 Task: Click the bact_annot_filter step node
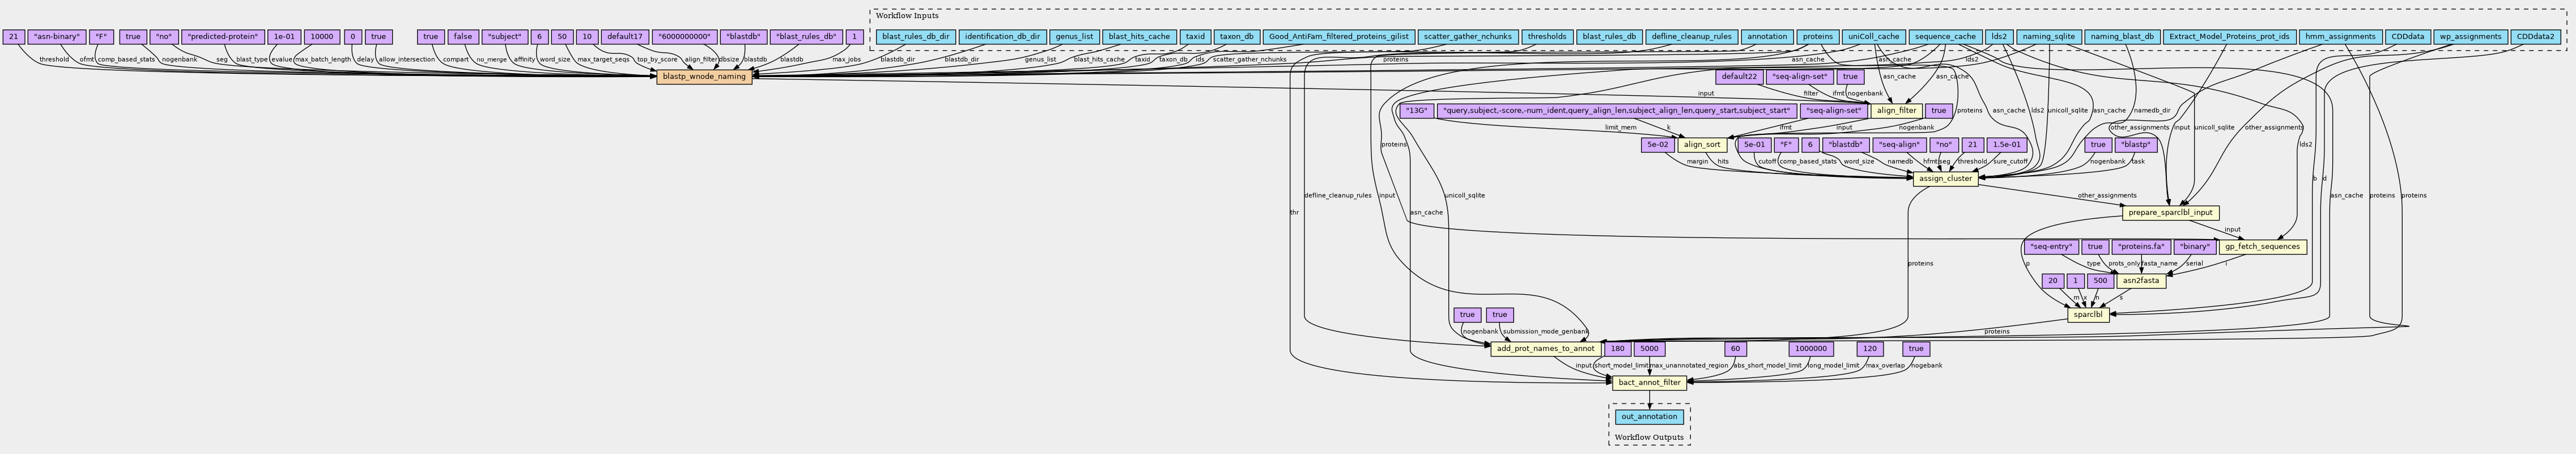1649,383
